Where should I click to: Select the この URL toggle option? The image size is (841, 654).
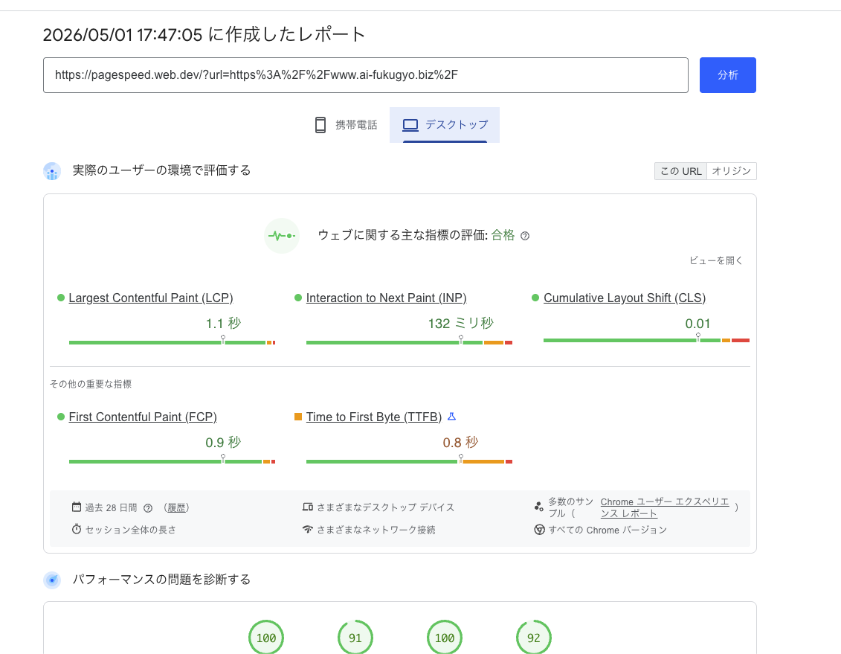coord(680,171)
